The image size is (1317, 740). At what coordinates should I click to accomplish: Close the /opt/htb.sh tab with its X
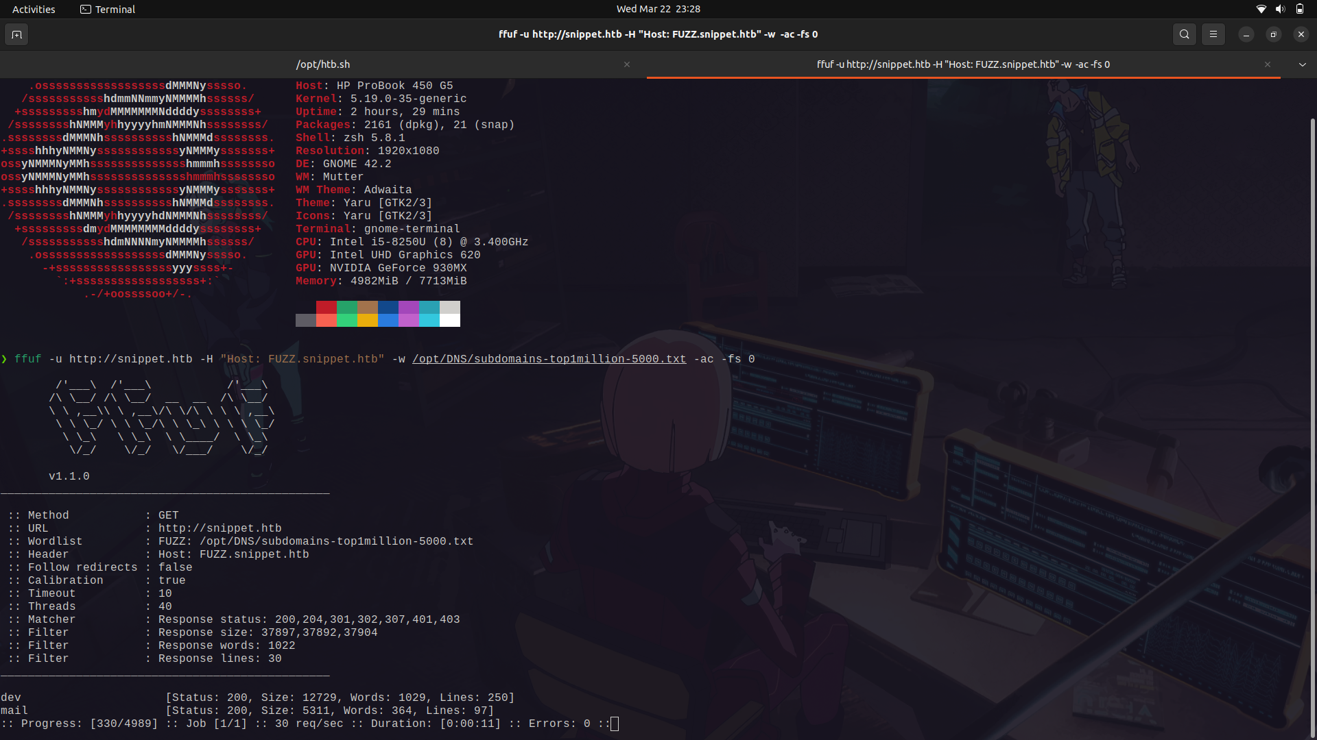click(626, 64)
